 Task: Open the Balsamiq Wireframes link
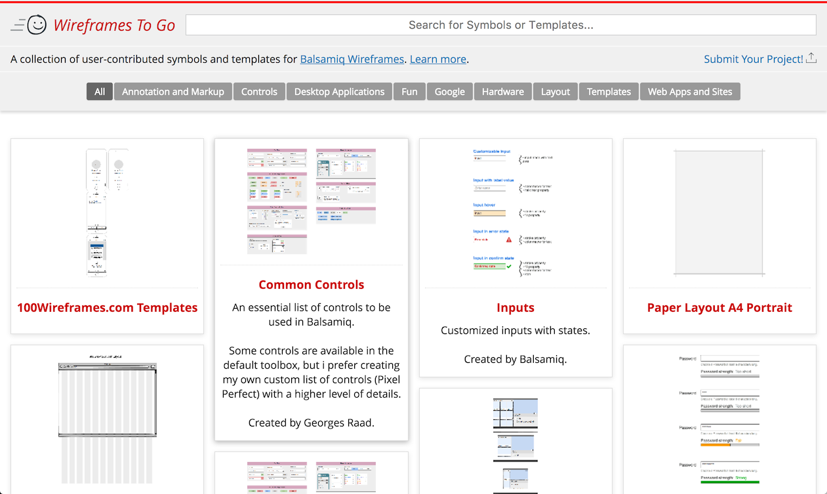[x=352, y=59]
